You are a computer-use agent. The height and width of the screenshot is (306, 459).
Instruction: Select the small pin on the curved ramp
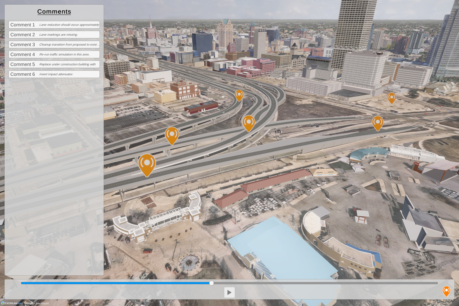click(239, 95)
